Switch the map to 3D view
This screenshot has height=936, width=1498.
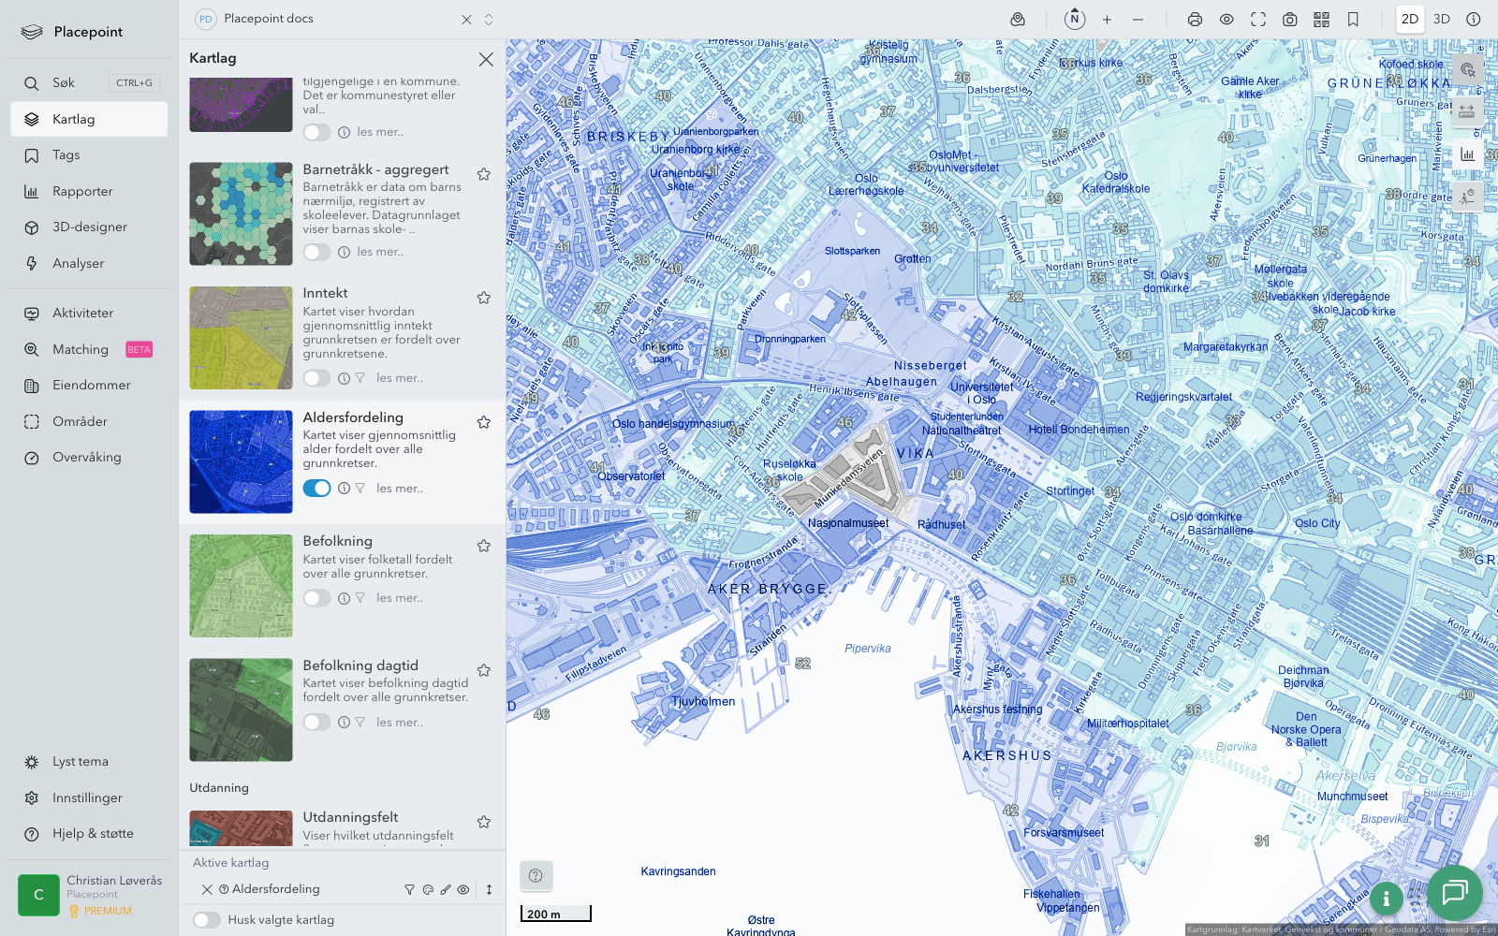1442,20
